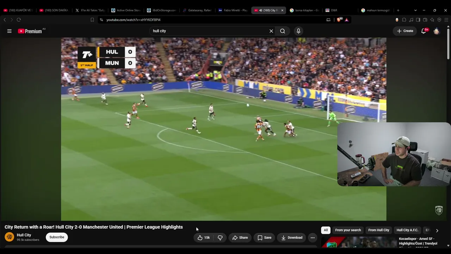Switch to the 'Fabio Miretti' tab

(233, 10)
